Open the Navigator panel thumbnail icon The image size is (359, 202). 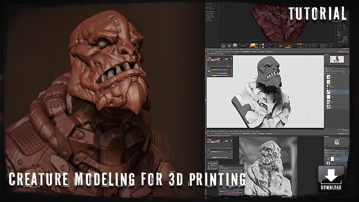[337, 59]
